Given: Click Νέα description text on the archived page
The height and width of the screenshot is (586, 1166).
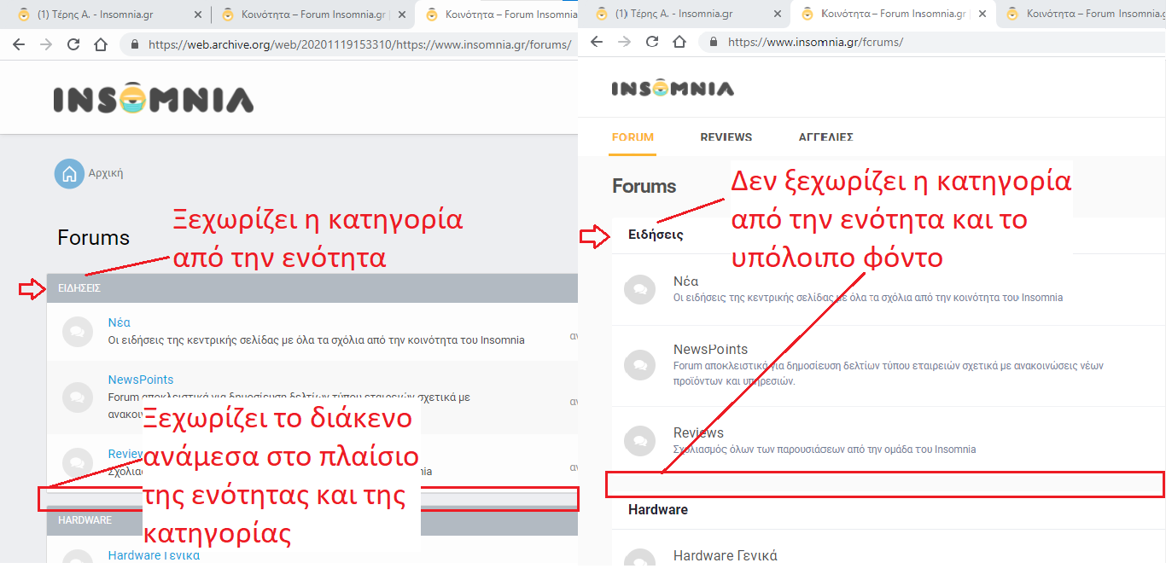Looking at the screenshot, I should (316, 339).
